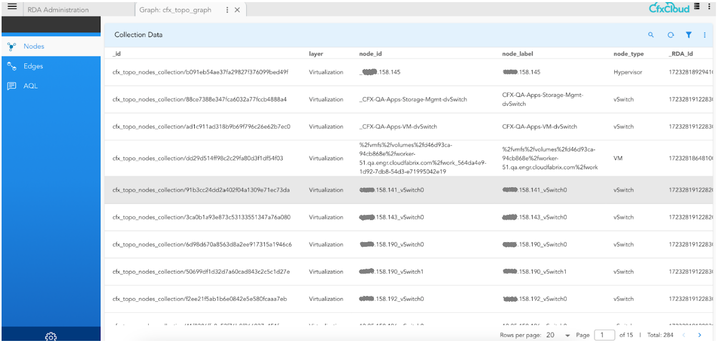Open the three-dot menu on the Graph tab
Image resolution: width=717 pixels, height=343 pixels.
click(227, 10)
